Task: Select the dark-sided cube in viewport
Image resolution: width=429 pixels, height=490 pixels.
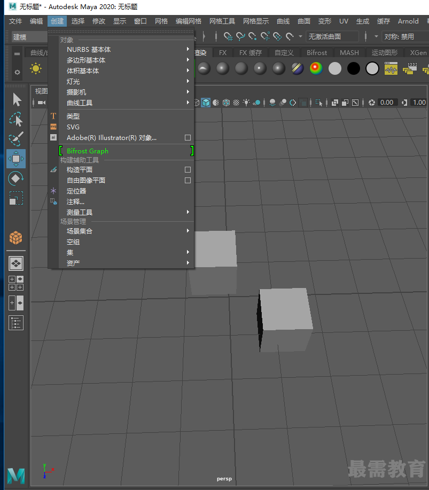Action: (x=285, y=320)
